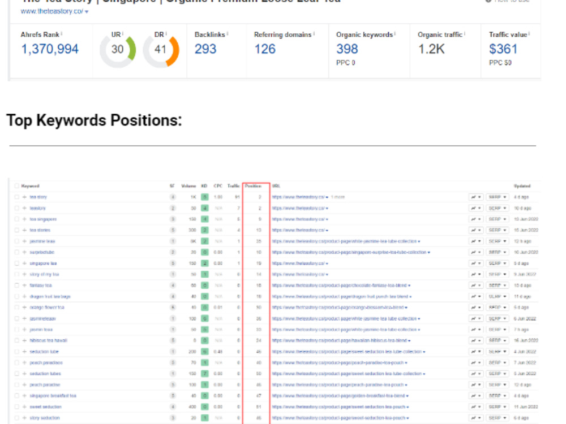
Task: Open history chart icon for 'sweet seduction' row
Action: [x=476, y=406]
